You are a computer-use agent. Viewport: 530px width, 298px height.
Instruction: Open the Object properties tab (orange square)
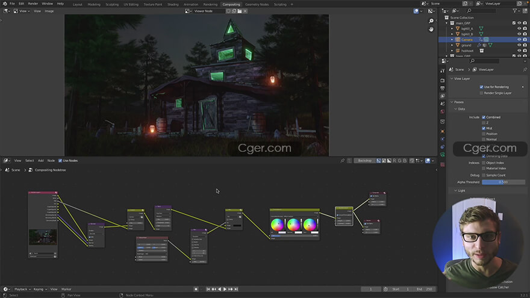pos(443,131)
